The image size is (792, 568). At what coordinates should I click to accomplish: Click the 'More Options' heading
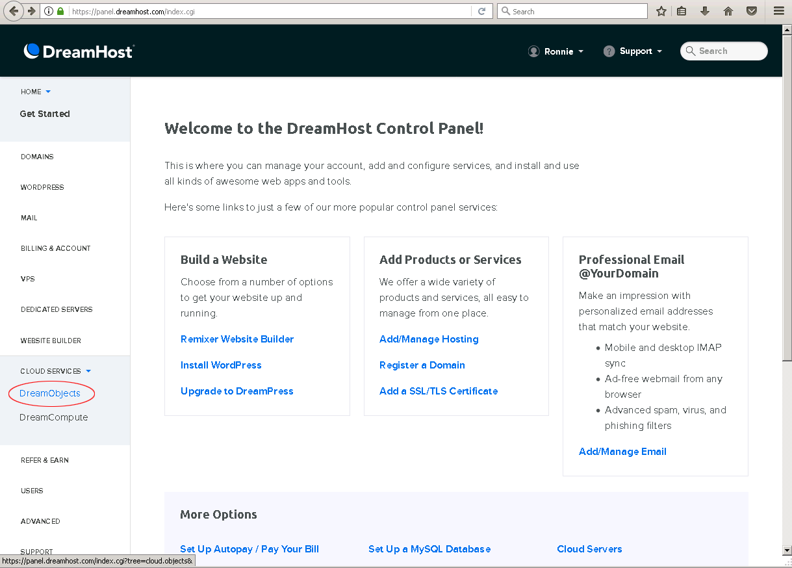[218, 514]
